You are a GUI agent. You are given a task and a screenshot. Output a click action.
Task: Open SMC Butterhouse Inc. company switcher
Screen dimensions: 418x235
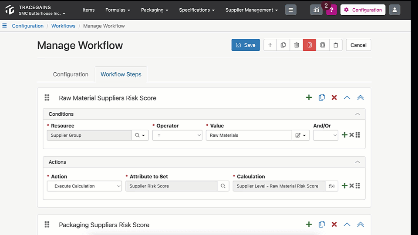click(x=42, y=13)
